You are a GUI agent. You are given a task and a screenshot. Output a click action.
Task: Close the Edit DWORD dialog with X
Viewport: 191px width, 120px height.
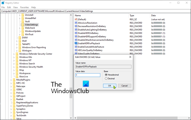coord(130,57)
